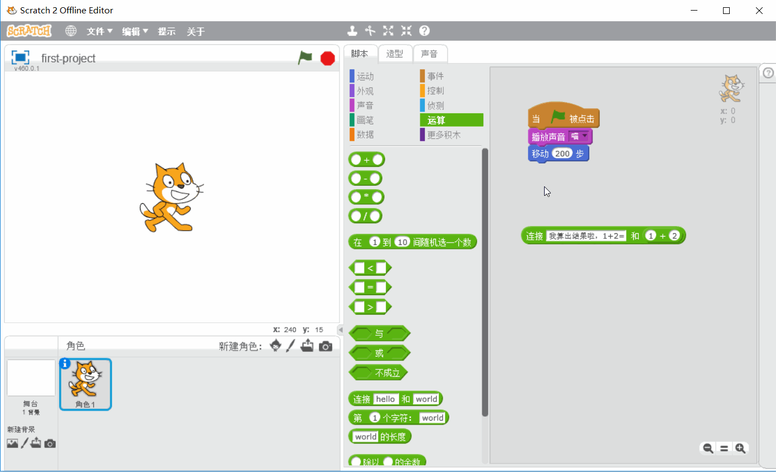The height and width of the screenshot is (472, 776).
Task: Click the 与 boolean block
Action: coord(379,334)
